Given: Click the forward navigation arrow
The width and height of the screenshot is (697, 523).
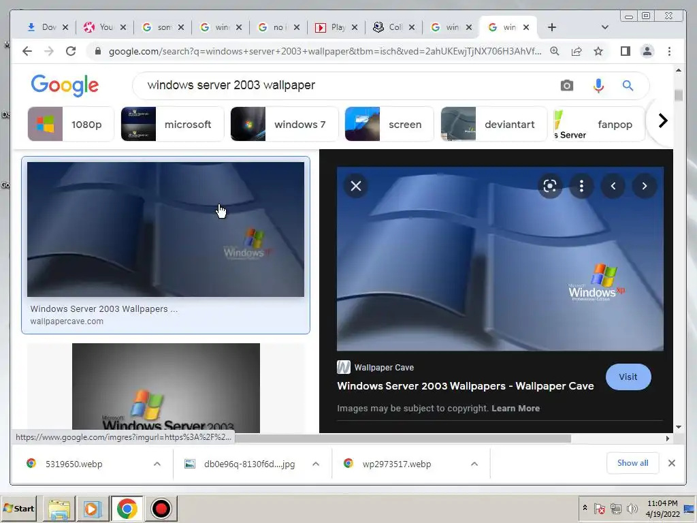Looking at the screenshot, I should pyautogui.click(x=49, y=51).
